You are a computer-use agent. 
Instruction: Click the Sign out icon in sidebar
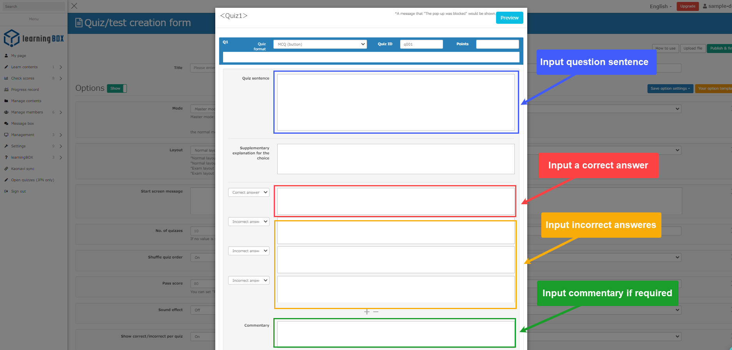(x=6, y=191)
